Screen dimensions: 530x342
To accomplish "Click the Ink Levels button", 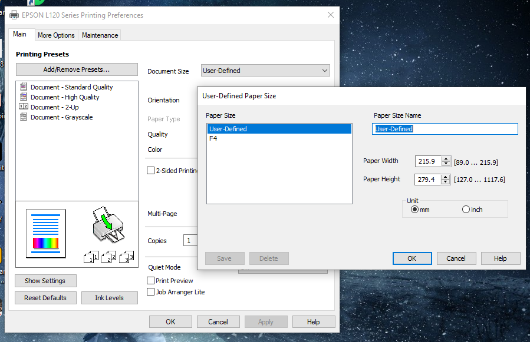I will pyautogui.click(x=109, y=298).
